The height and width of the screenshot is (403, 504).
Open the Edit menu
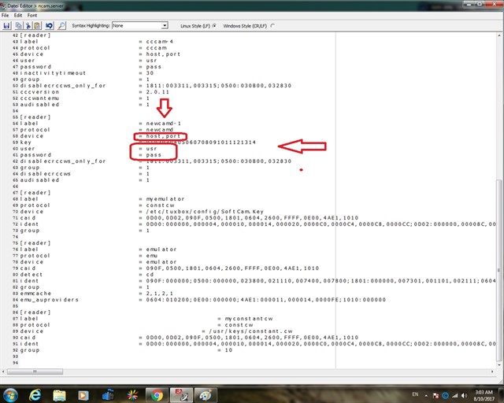point(18,15)
